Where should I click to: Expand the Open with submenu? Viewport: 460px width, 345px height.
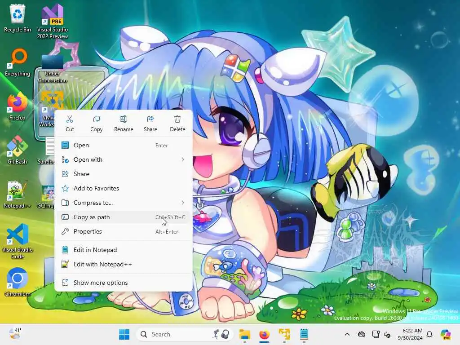[x=124, y=159]
